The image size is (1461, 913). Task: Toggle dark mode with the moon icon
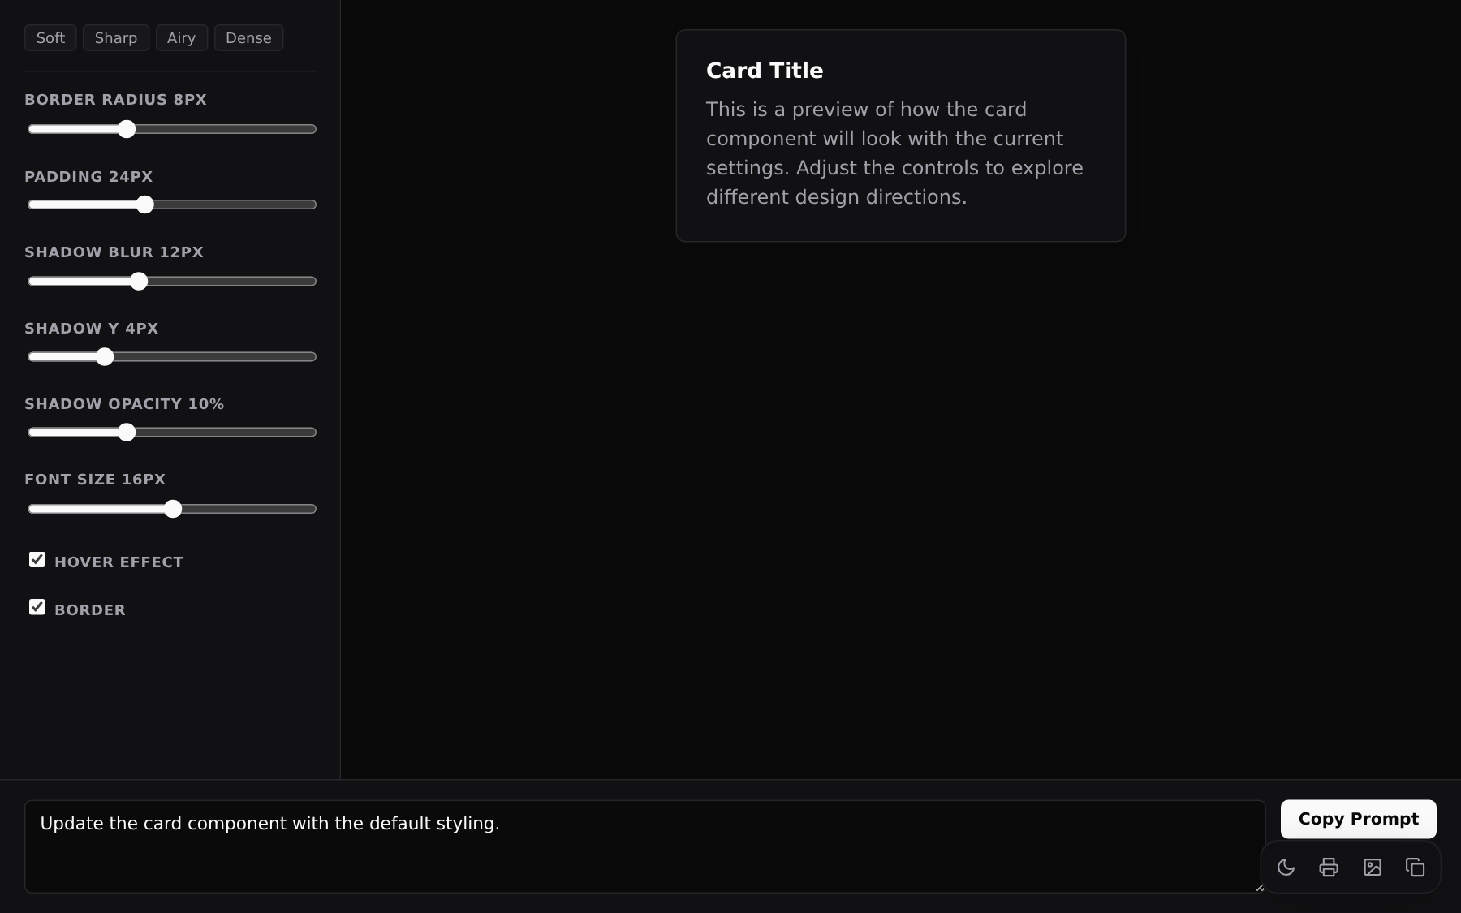click(1286, 868)
